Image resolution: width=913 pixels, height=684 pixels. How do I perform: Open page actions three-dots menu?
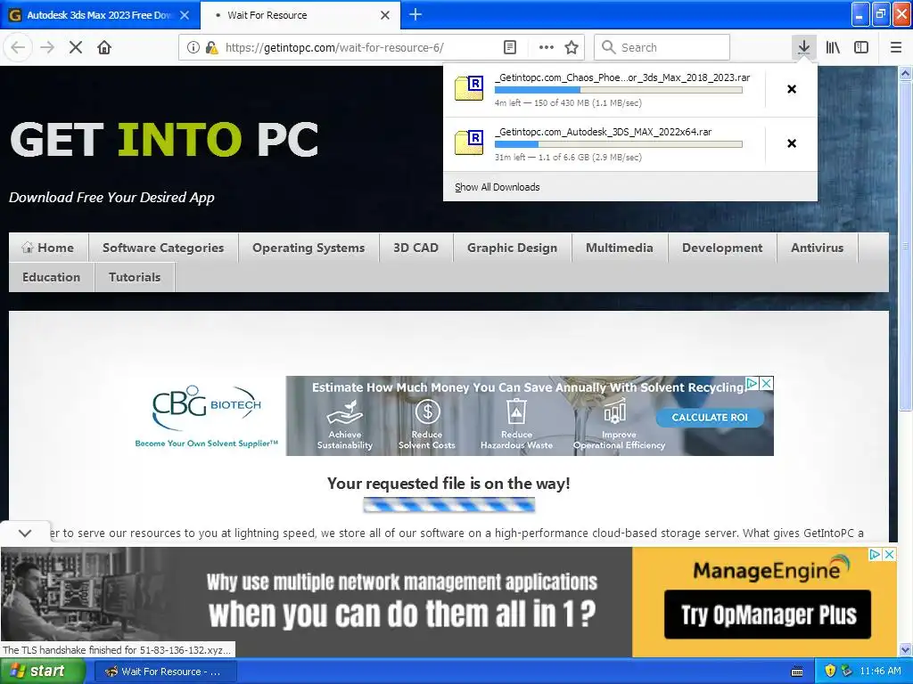[x=547, y=47]
